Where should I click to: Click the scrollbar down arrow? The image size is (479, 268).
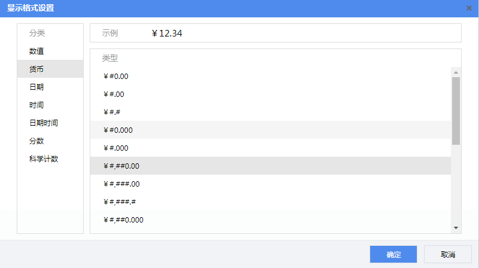click(456, 228)
